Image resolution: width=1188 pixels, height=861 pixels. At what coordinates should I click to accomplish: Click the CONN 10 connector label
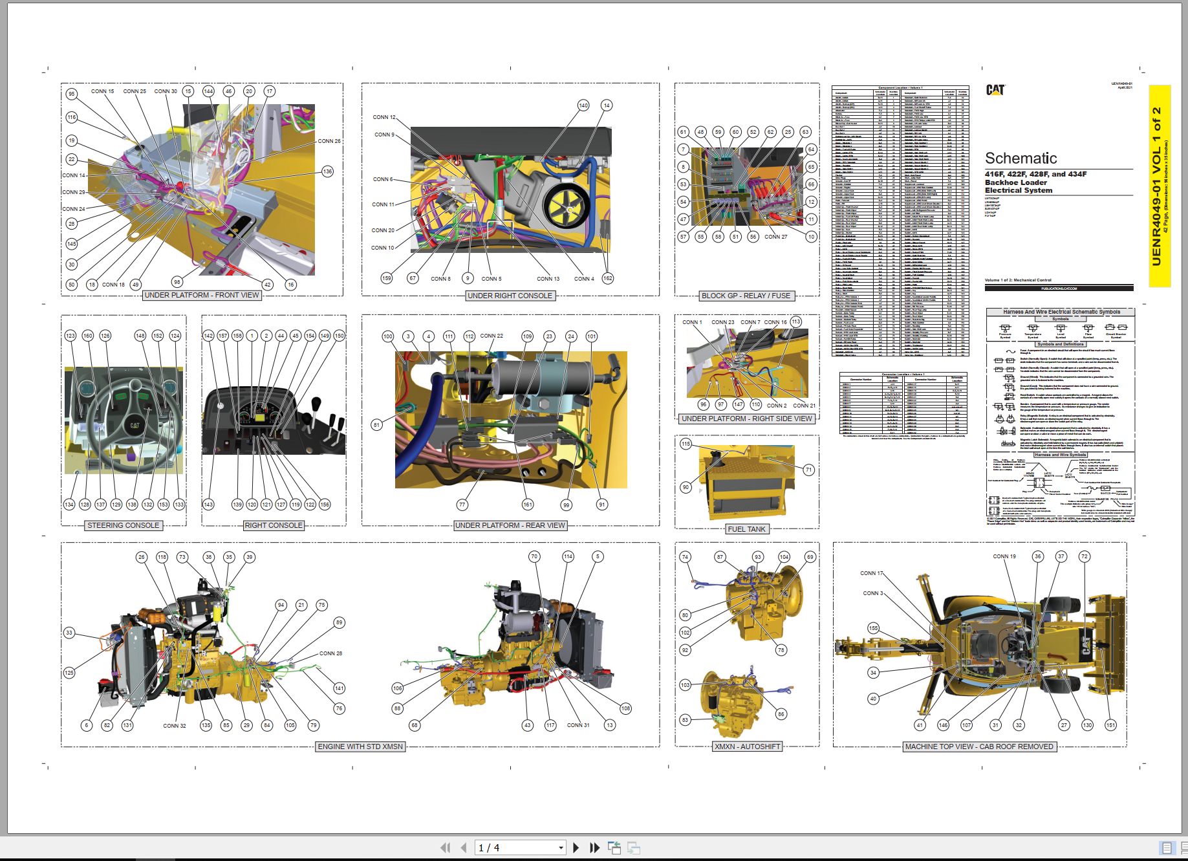pos(382,248)
